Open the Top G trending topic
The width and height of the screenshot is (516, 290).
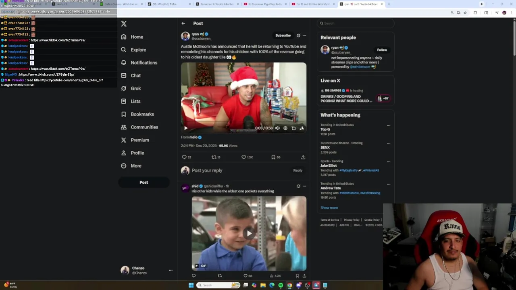(325, 129)
